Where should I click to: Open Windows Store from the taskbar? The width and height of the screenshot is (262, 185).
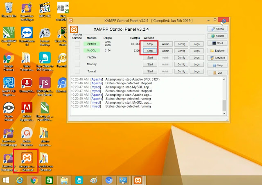[x=49, y=180]
